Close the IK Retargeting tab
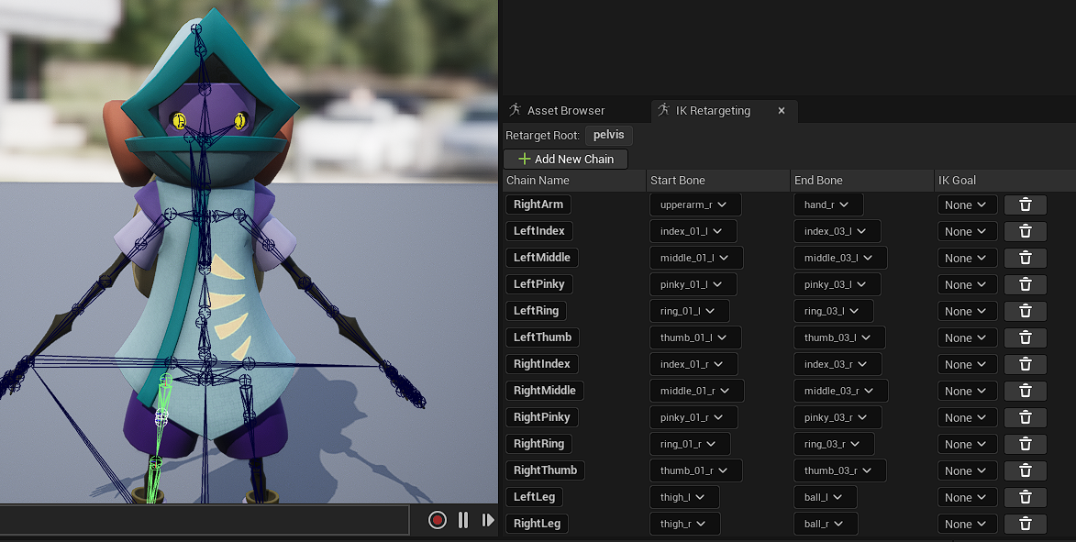Image resolution: width=1076 pixels, height=542 pixels. [x=781, y=110]
